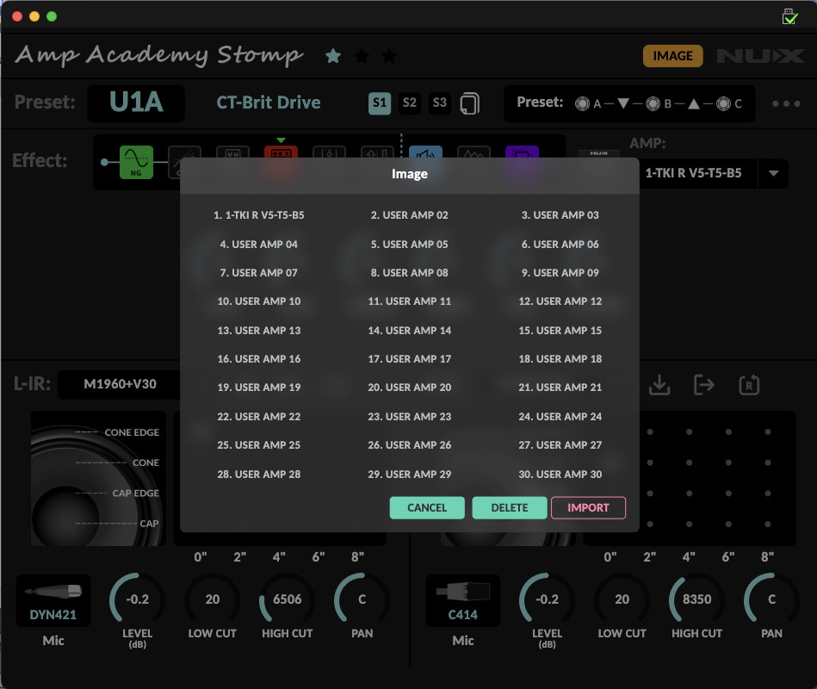Screen dimensions: 817x689
Task: Click the third rating star
Action: (x=389, y=55)
